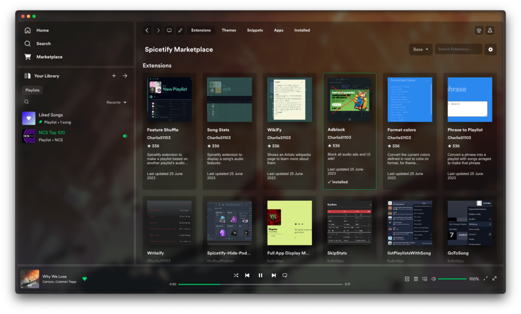Click the green playing speaker icon

pyautogui.click(x=125, y=136)
